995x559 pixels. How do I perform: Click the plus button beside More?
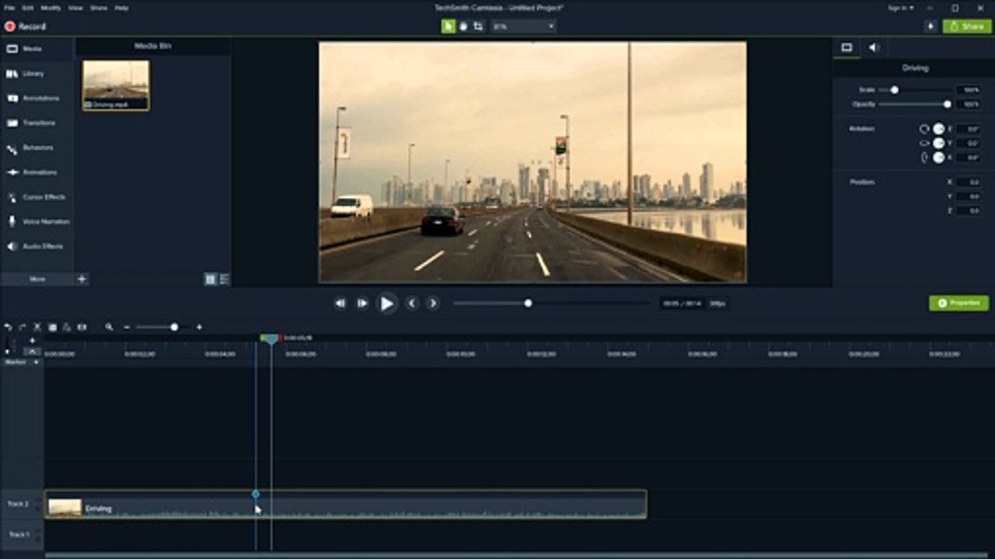coord(82,279)
